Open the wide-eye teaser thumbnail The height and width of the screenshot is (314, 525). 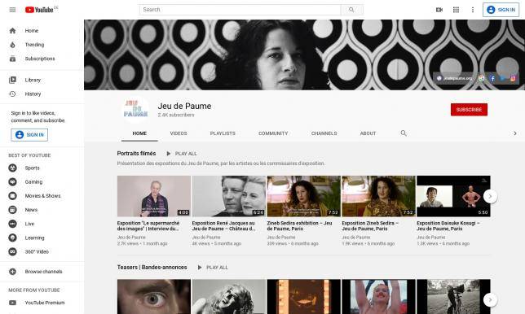coord(154,297)
